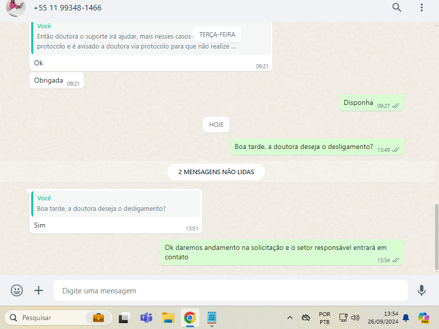Open the Copilot PRE taskbar icon

424,318
